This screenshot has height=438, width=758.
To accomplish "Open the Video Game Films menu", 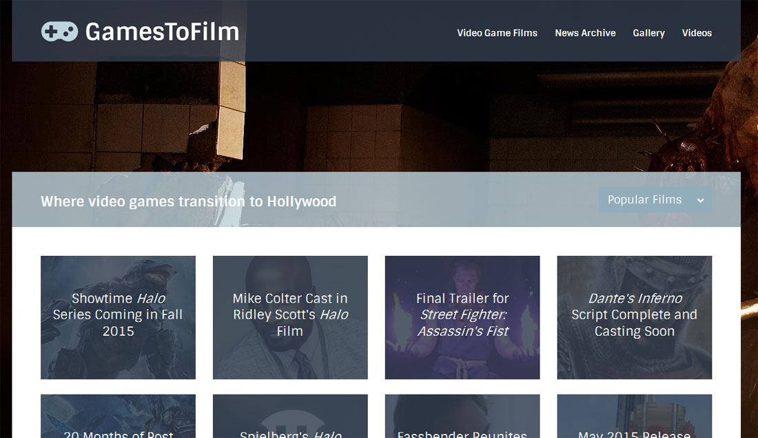I will (497, 33).
